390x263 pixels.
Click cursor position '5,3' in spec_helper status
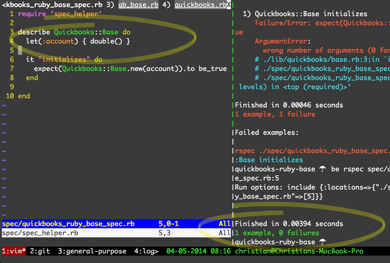coord(164,233)
